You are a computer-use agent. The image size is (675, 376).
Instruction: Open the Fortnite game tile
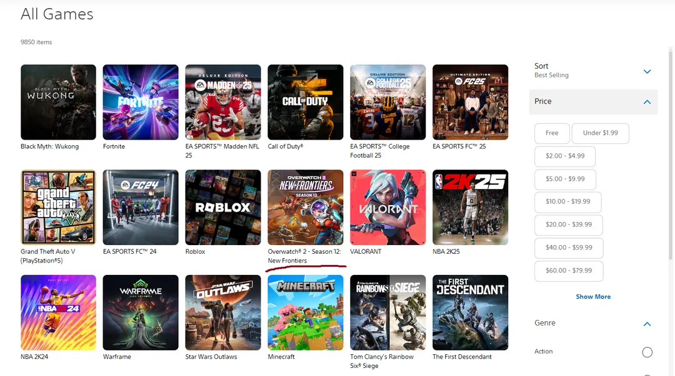[141, 102]
